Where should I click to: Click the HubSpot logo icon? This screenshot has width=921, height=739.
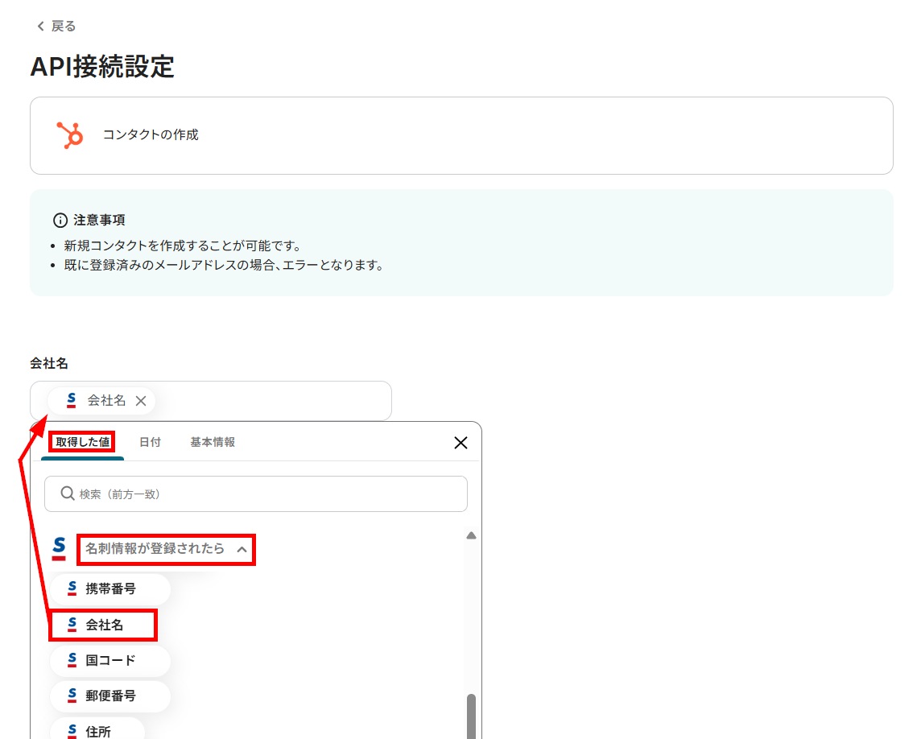[70, 135]
